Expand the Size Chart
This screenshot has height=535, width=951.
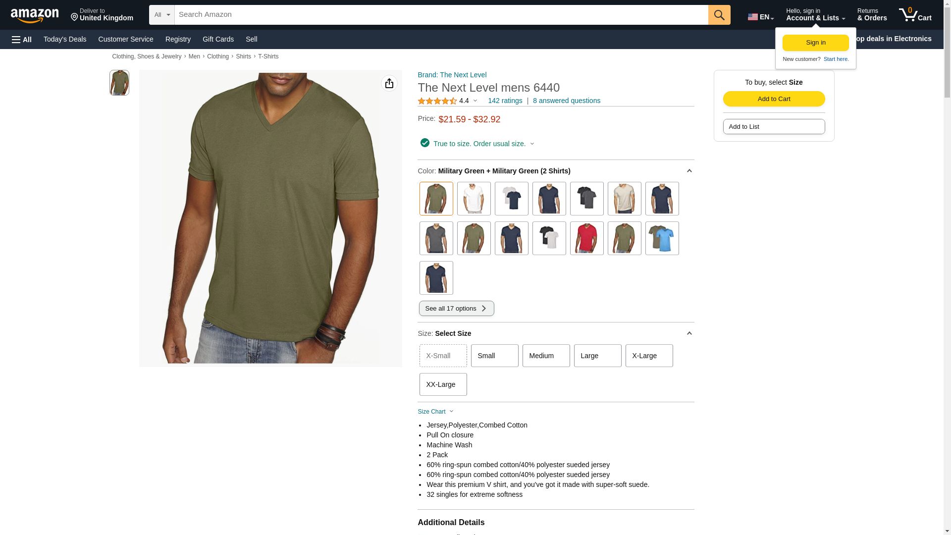[x=435, y=412]
